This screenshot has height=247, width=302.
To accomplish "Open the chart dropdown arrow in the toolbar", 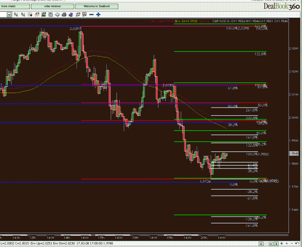I will (x=9, y=14).
